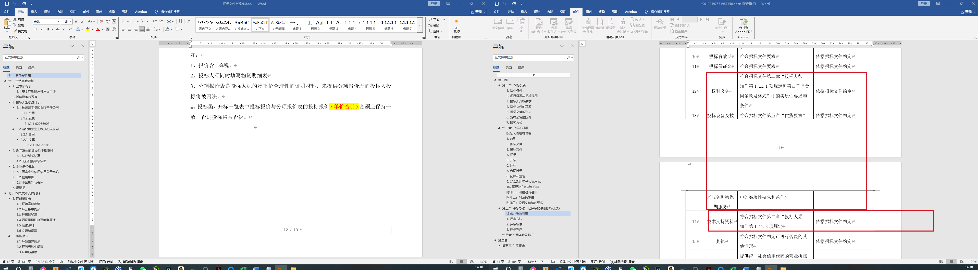Toggle Bold formatting

(36, 30)
